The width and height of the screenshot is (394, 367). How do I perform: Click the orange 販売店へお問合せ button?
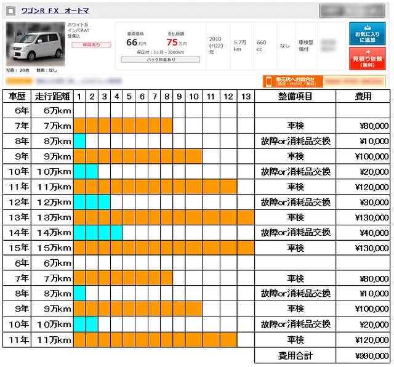tap(293, 81)
